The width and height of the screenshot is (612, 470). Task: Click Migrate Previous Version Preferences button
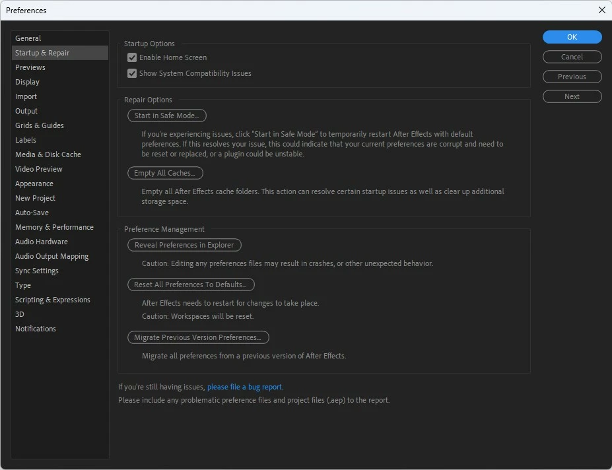coord(198,337)
